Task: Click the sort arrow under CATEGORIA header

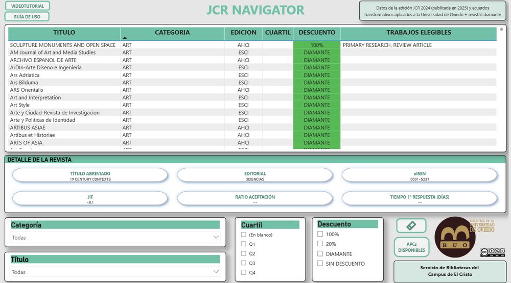Action: (x=125, y=38)
